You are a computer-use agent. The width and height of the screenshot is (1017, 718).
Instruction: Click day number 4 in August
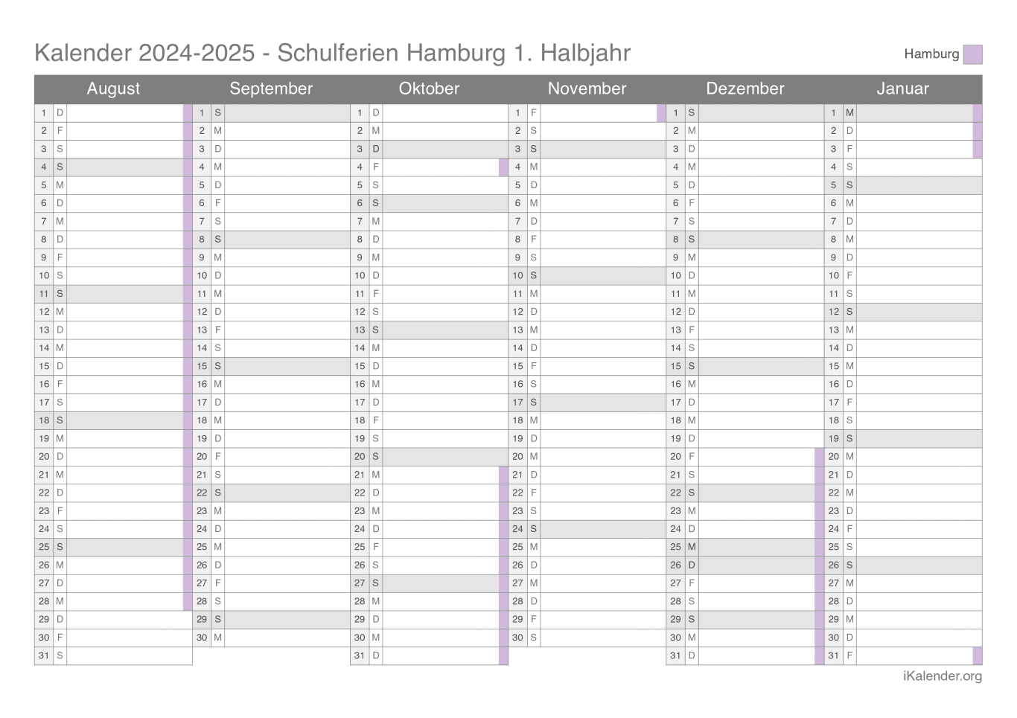tap(44, 167)
